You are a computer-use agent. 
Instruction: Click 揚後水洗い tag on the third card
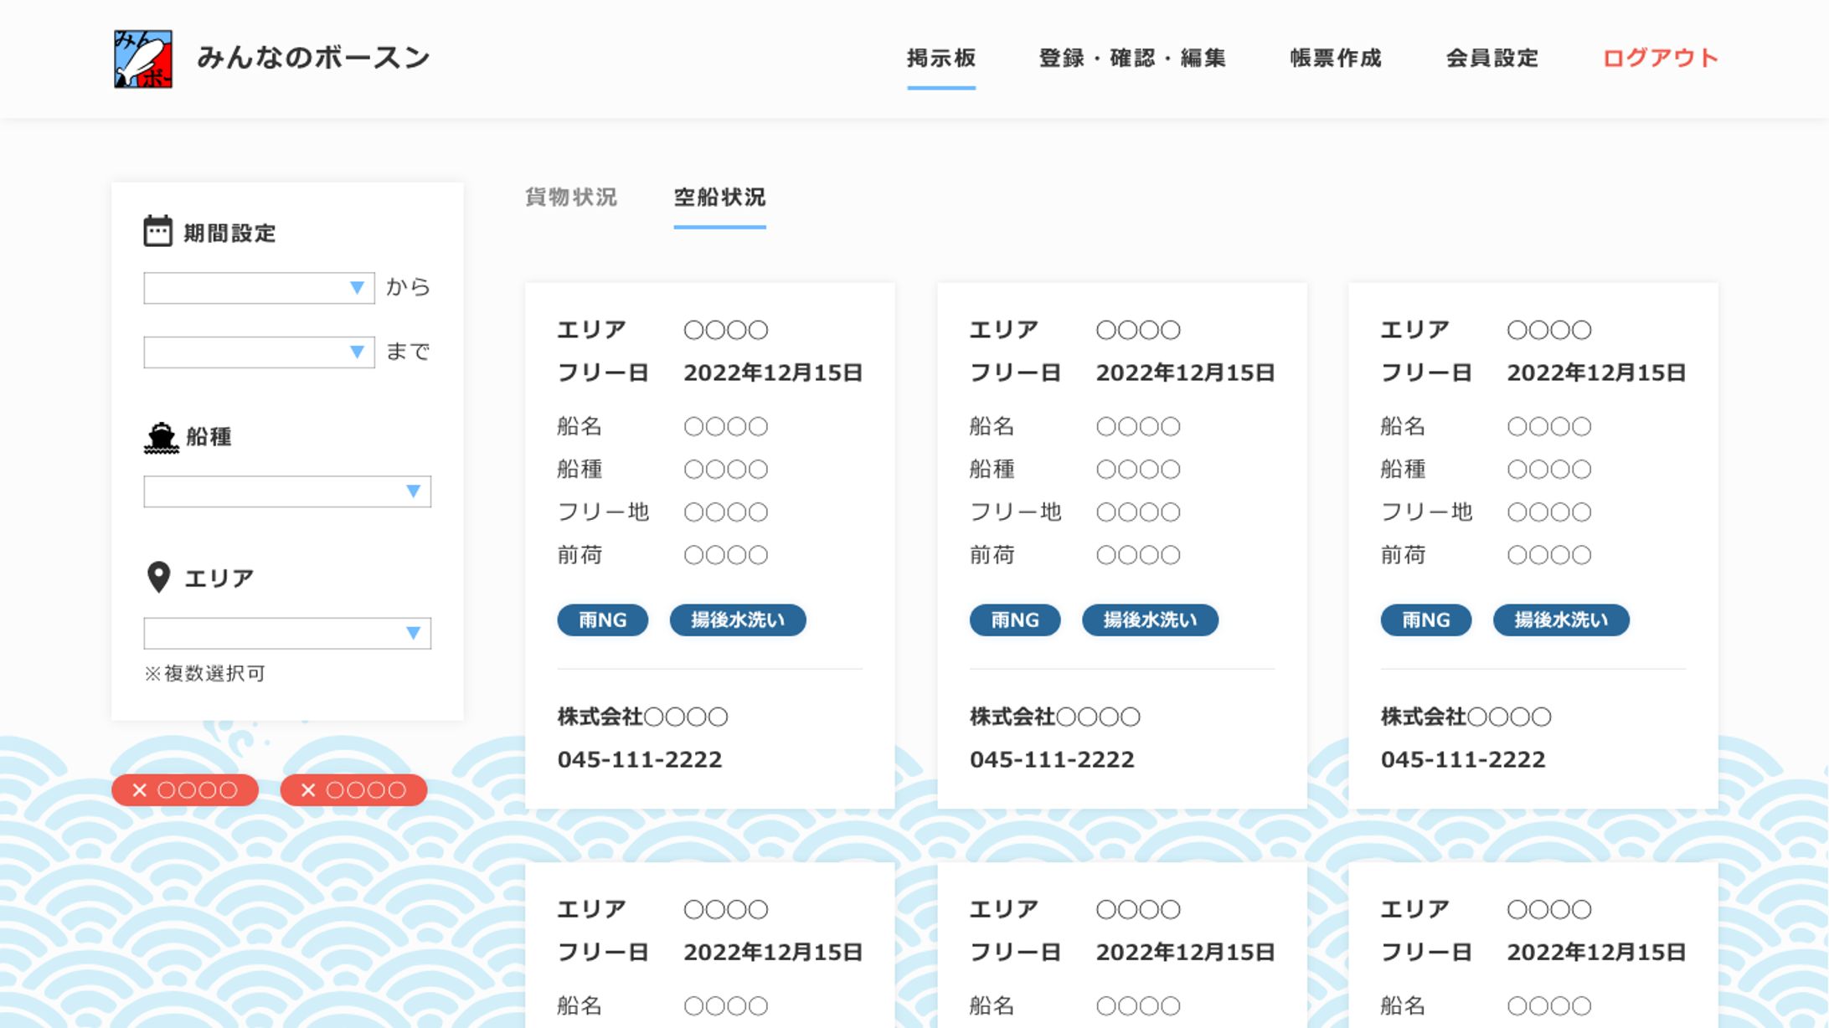coord(1561,620)
